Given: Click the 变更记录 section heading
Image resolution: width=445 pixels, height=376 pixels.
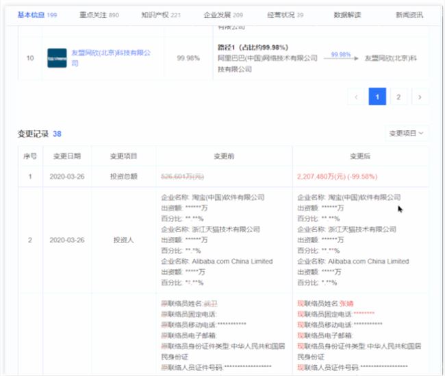Looking at the screenshot, I should 33,134.
